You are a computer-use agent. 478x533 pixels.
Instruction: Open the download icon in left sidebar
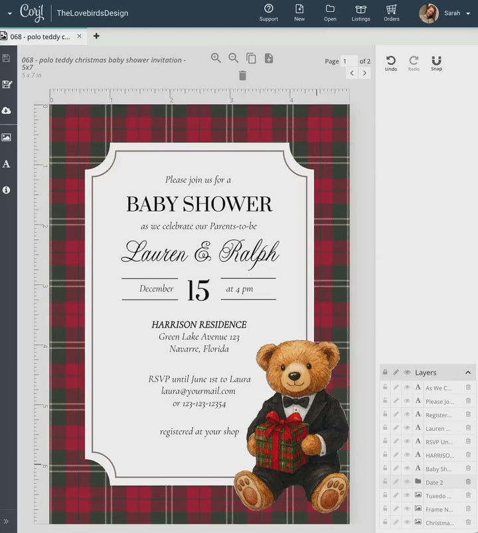click(x=7, y=111)
